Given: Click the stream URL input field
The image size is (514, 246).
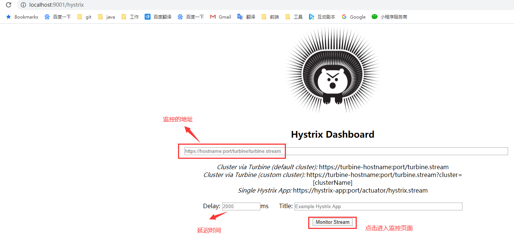Looking at the screenshot, I should pyautogui.click(x=346, y=151).
